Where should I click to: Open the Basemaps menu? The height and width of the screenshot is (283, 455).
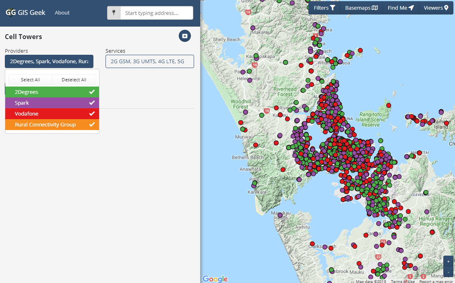361,8
